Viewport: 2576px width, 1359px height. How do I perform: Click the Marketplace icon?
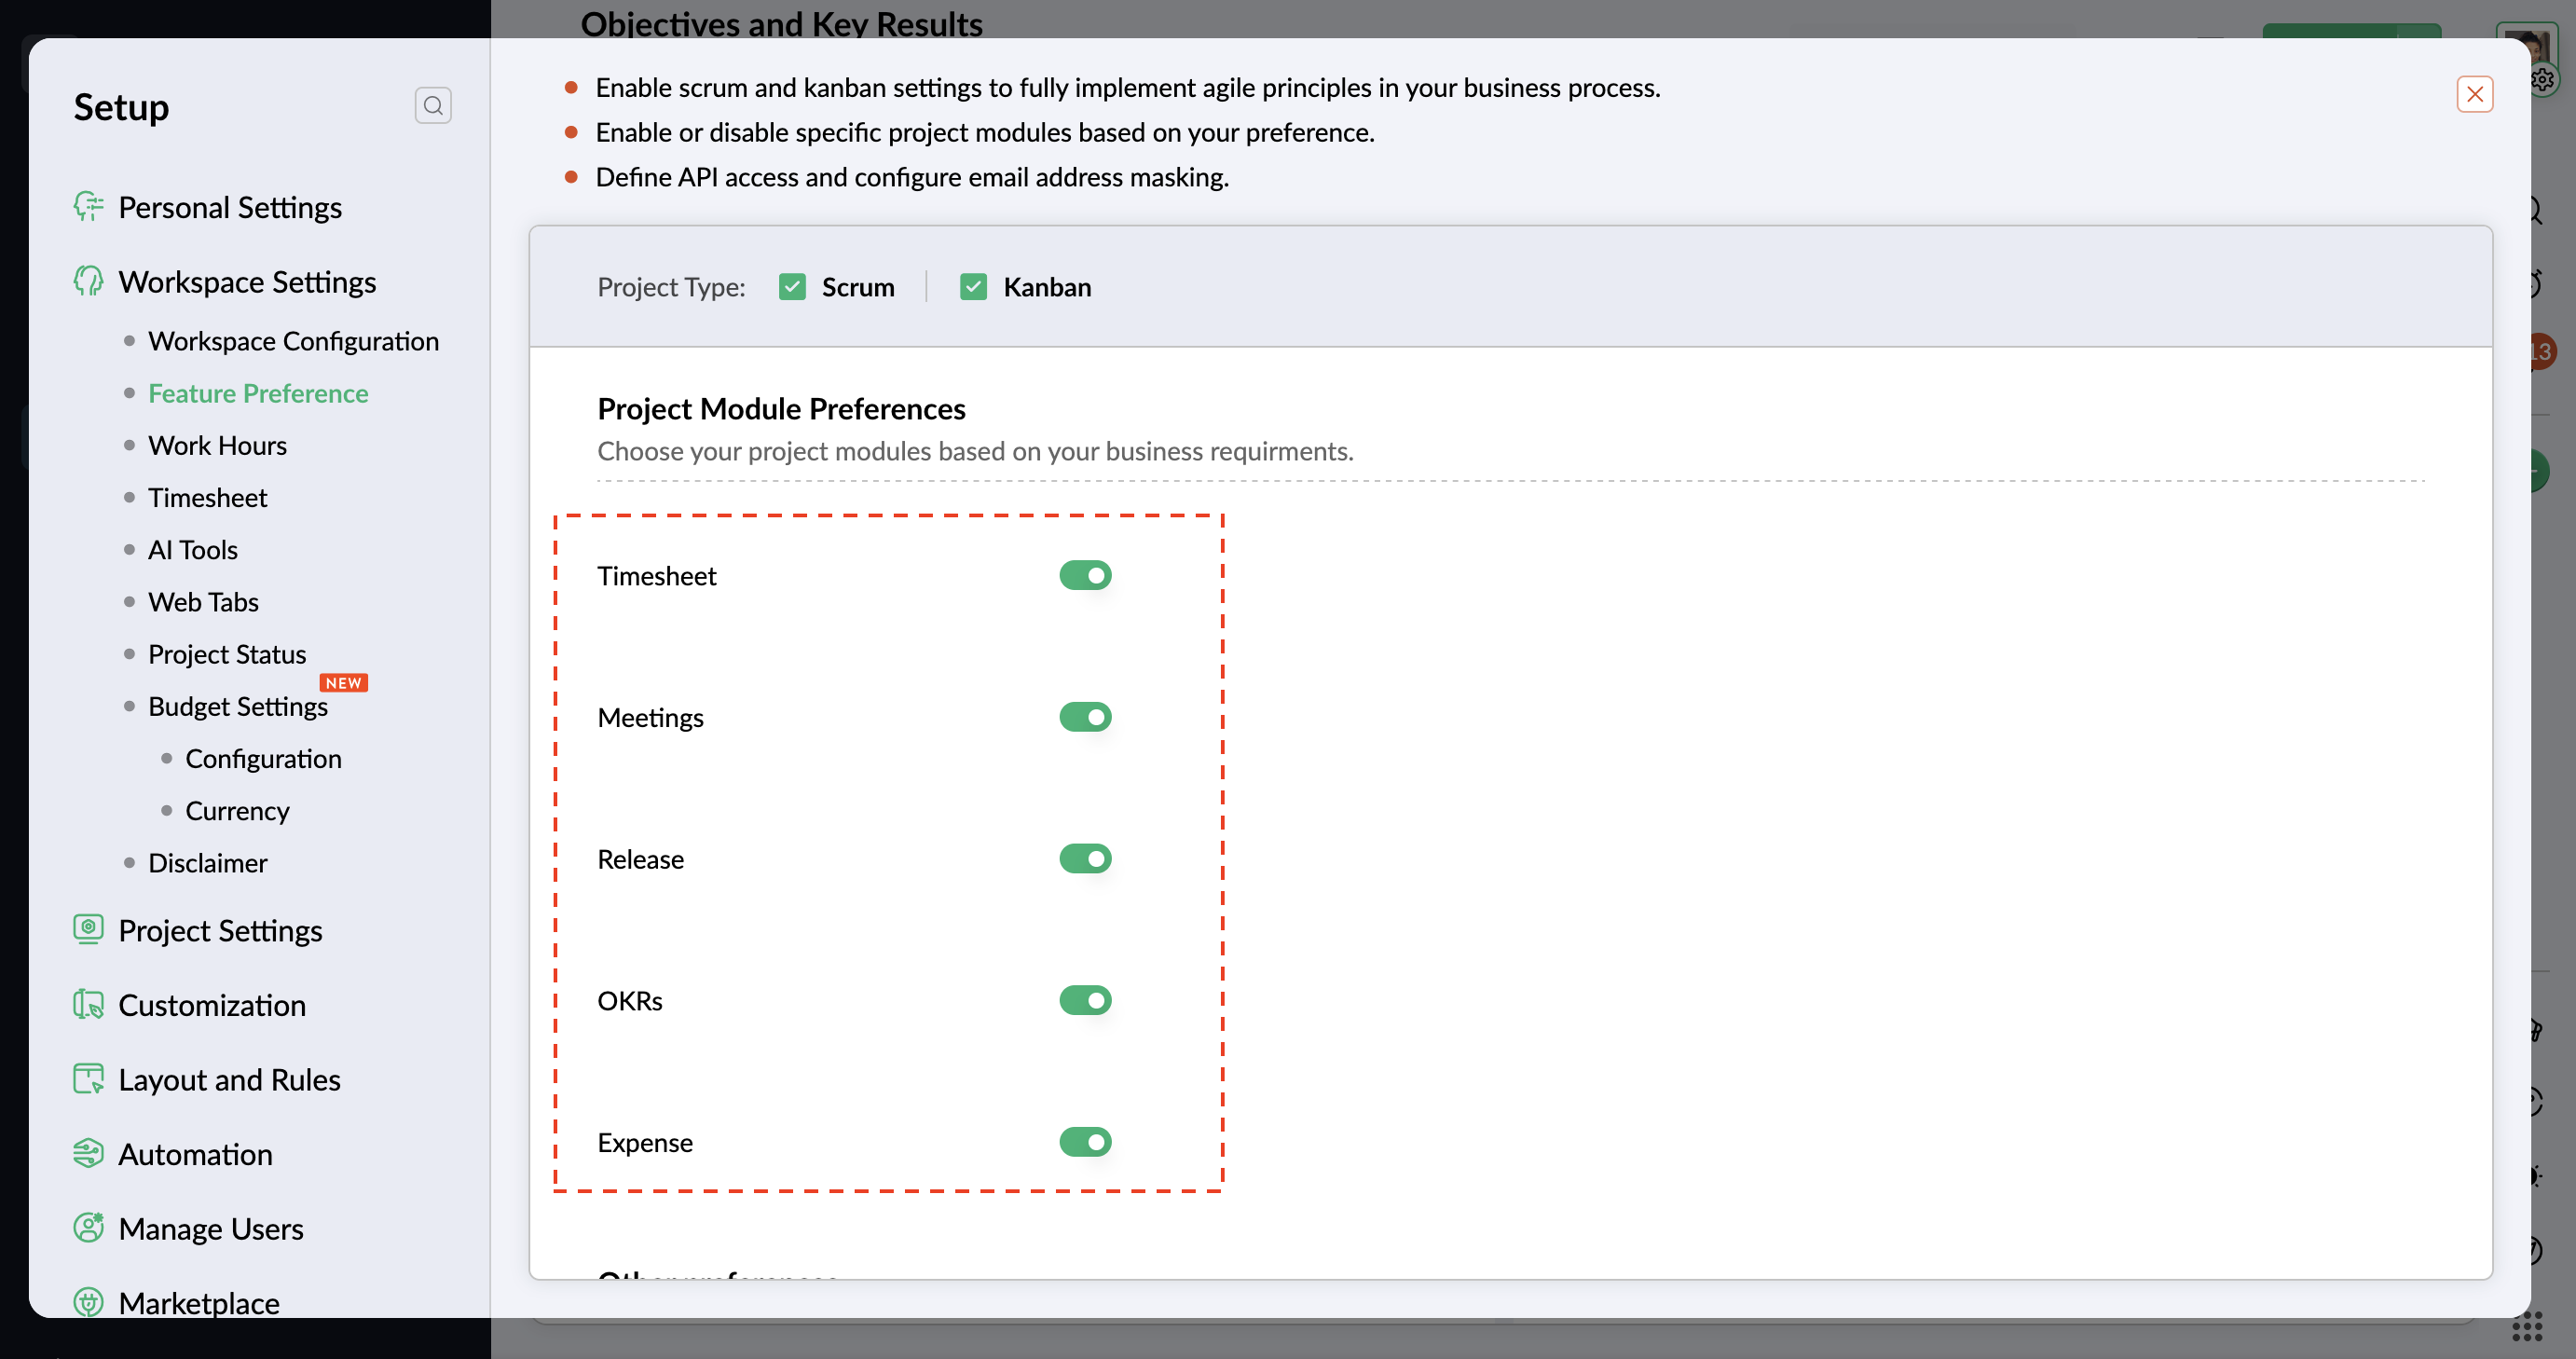click(88, 1302)
